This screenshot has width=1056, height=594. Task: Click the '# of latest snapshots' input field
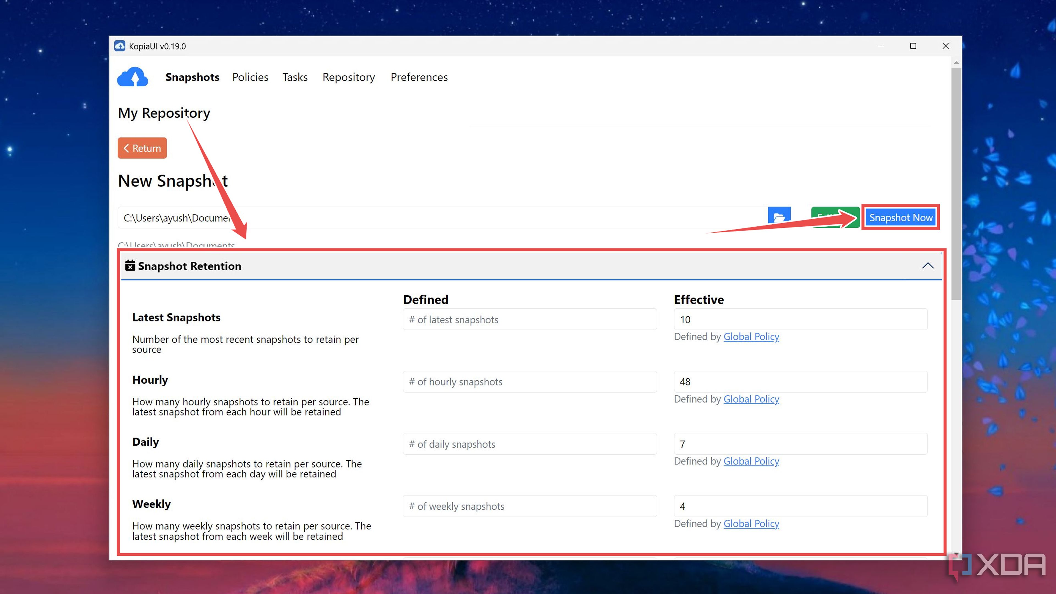coord(529,319)
